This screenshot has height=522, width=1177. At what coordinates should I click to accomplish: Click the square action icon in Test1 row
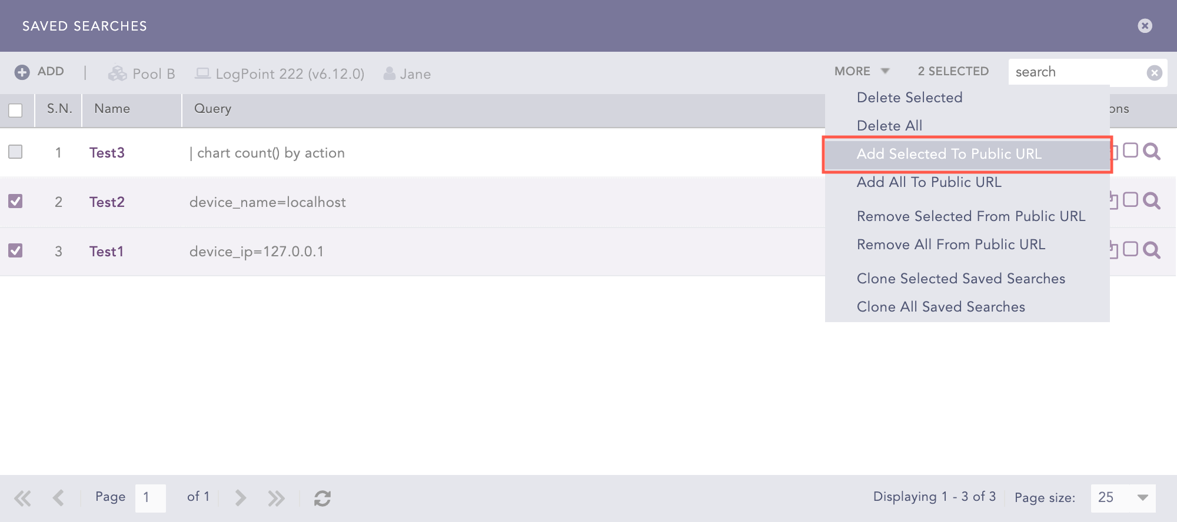click(x=1131, y=249)
